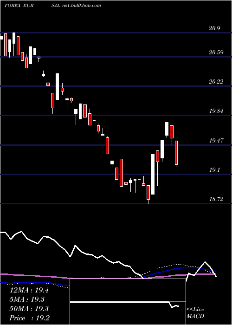Click the 19.47 price level label
232x325 pixels.
click(216, 141)
